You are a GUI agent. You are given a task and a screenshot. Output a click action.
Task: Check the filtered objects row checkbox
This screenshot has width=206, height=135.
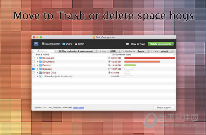pyautogui.click(x=33, y=77)
